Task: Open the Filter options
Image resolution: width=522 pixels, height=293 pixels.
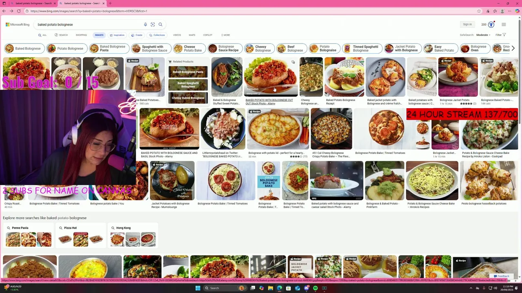Action: point(500,35)
